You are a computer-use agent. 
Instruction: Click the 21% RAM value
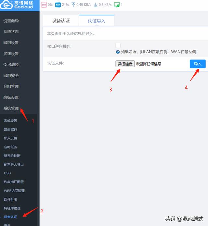click(x=65, y=5)
